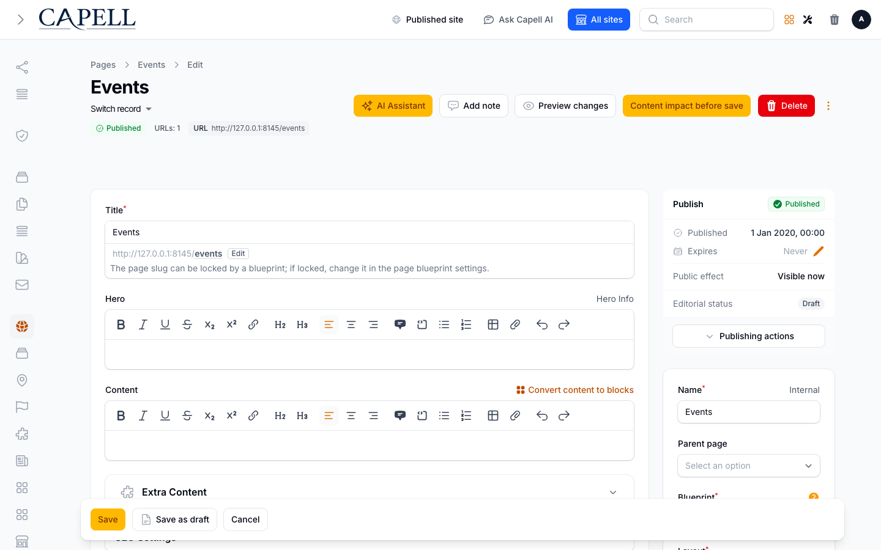Focus the Title input field
Image resolution: width=881 pixels, height=550 pixels.
point(370,232)
